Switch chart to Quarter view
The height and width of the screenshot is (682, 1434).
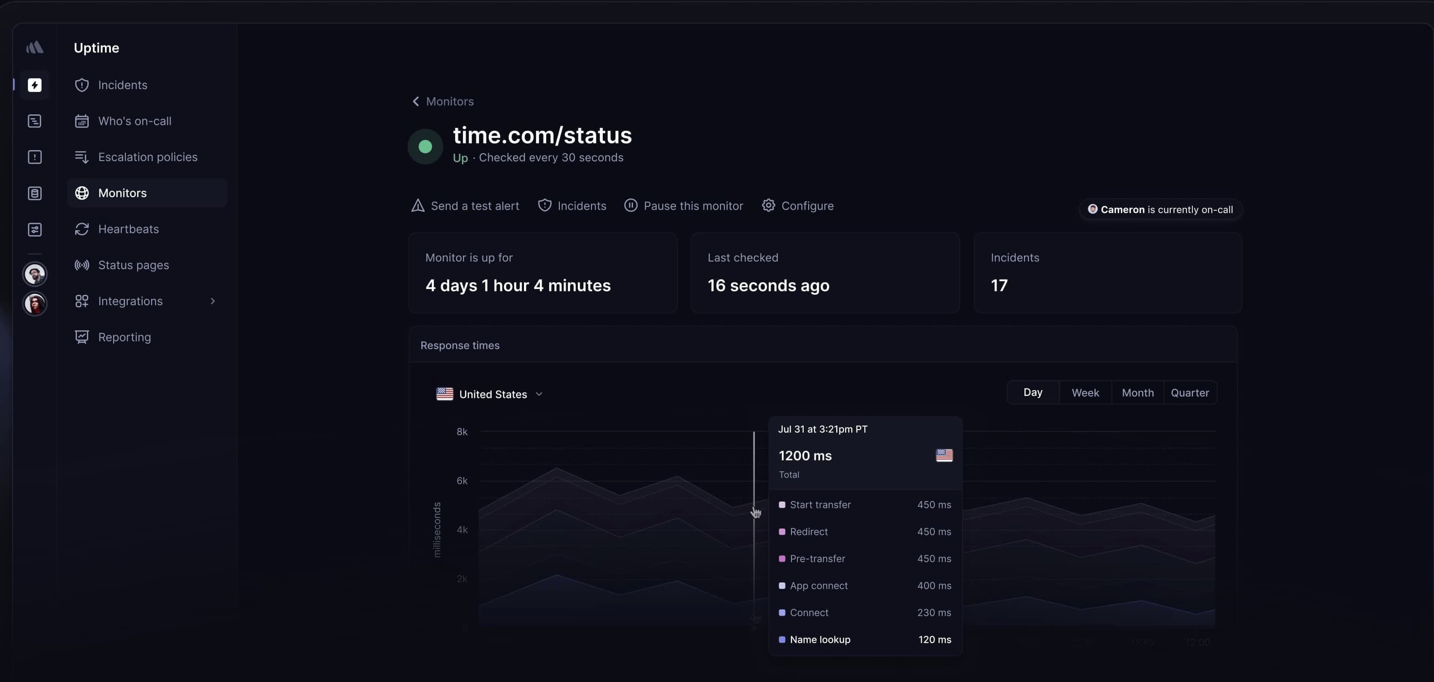pyautogui.click(x=1190, y=393)
